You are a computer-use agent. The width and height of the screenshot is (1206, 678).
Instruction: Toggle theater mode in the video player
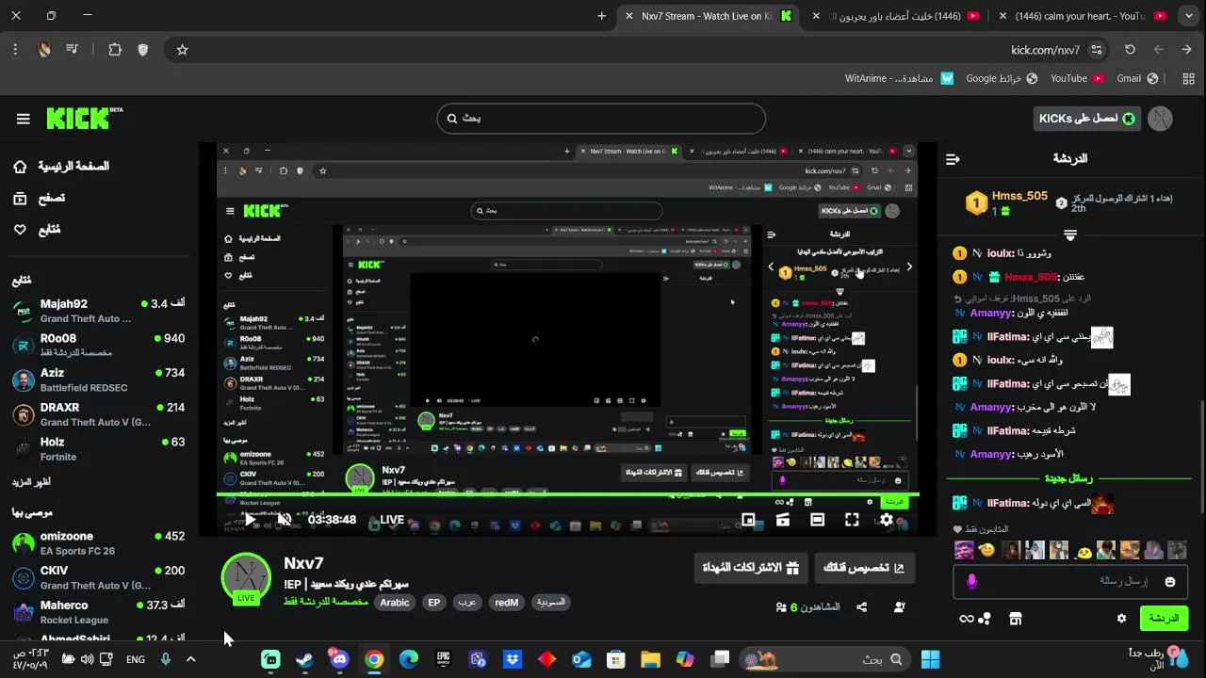[817, 520]
